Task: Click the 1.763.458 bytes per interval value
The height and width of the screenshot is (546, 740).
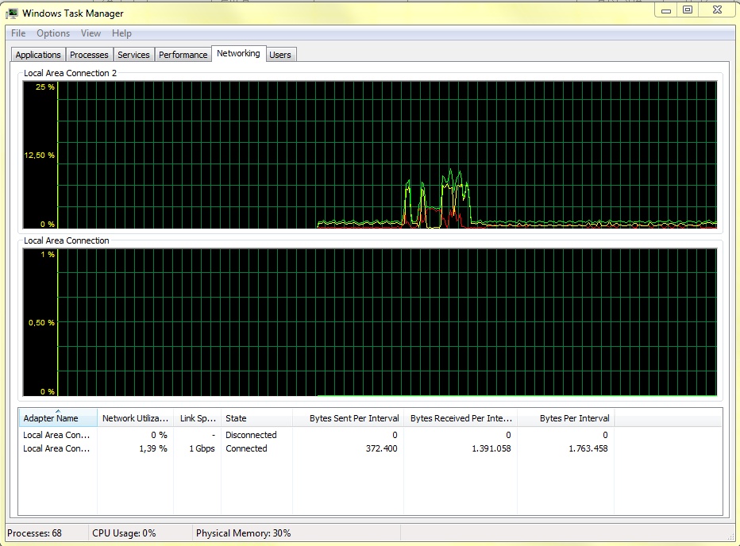Action: [588, 448]
